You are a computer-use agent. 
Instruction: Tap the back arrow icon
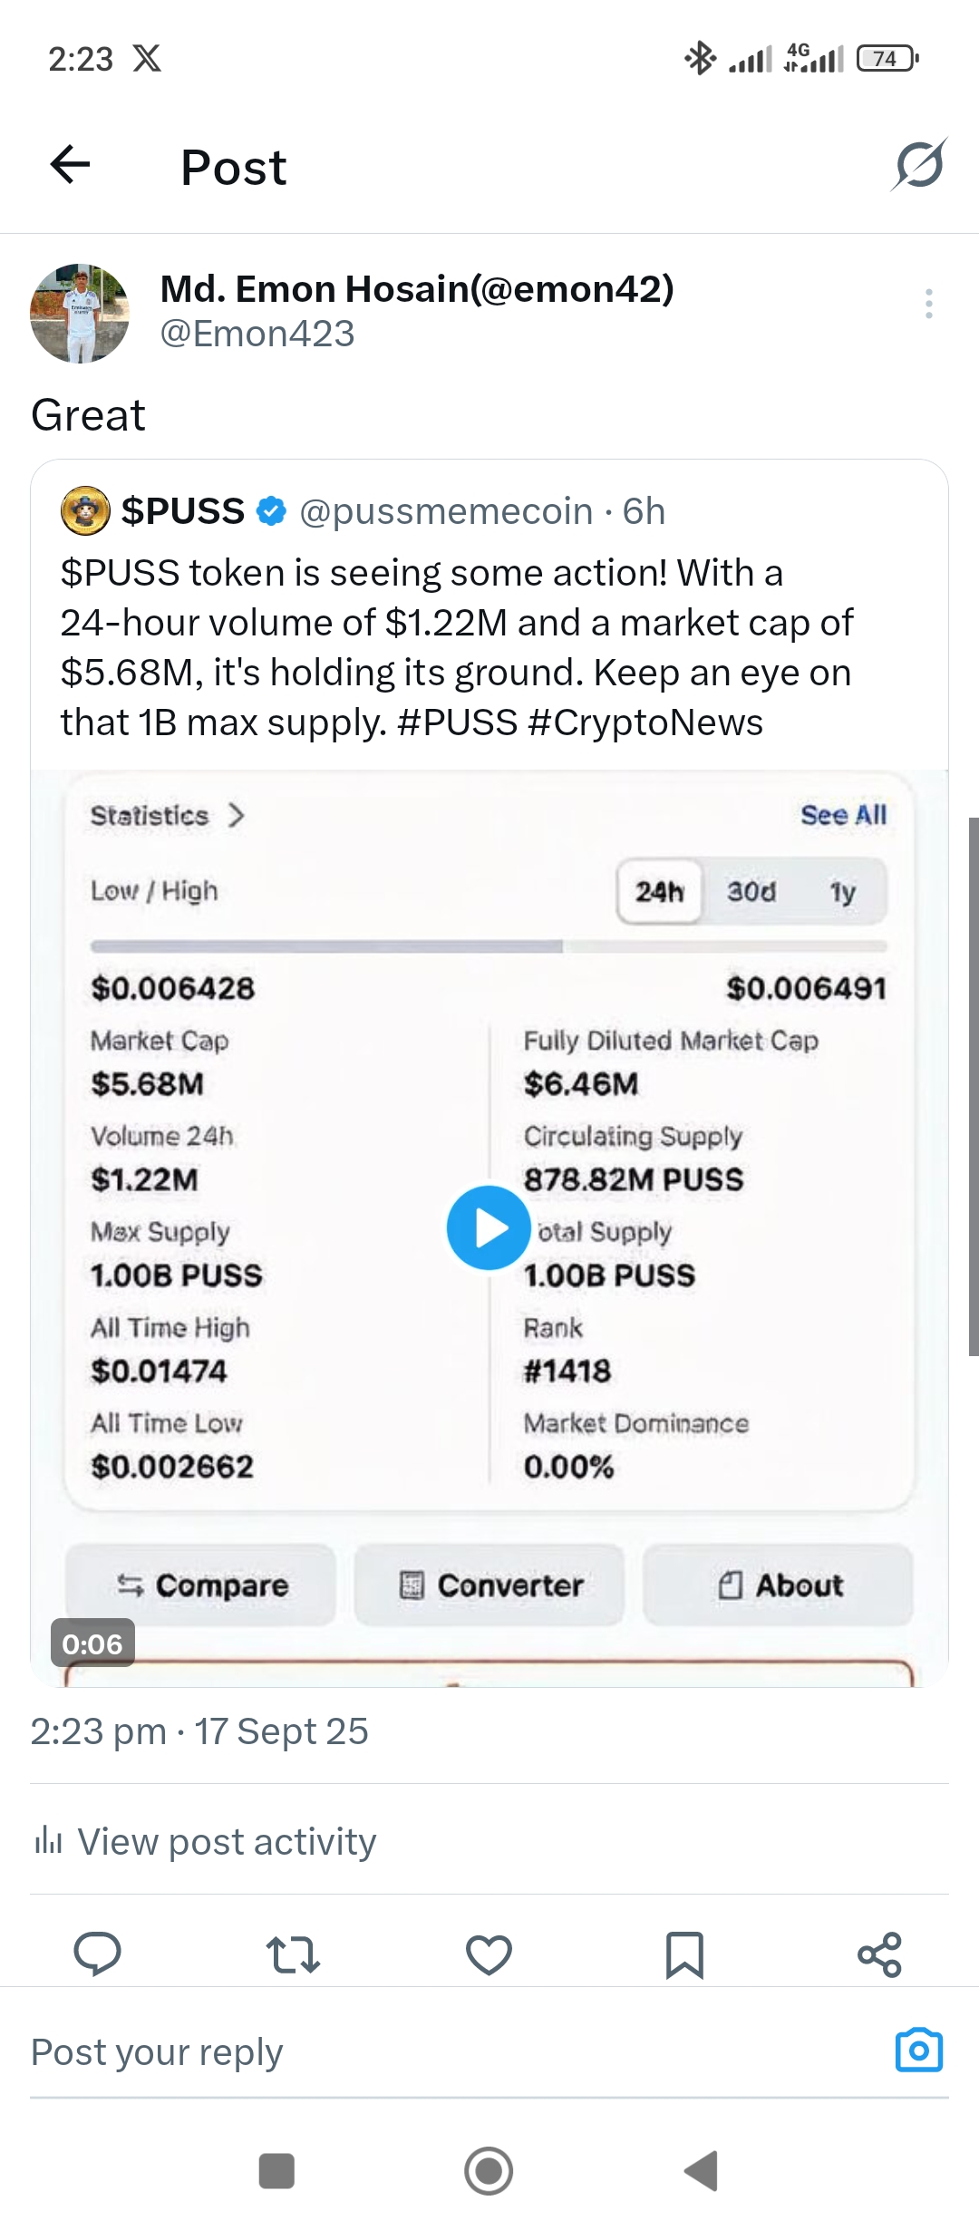coord(70,165)
